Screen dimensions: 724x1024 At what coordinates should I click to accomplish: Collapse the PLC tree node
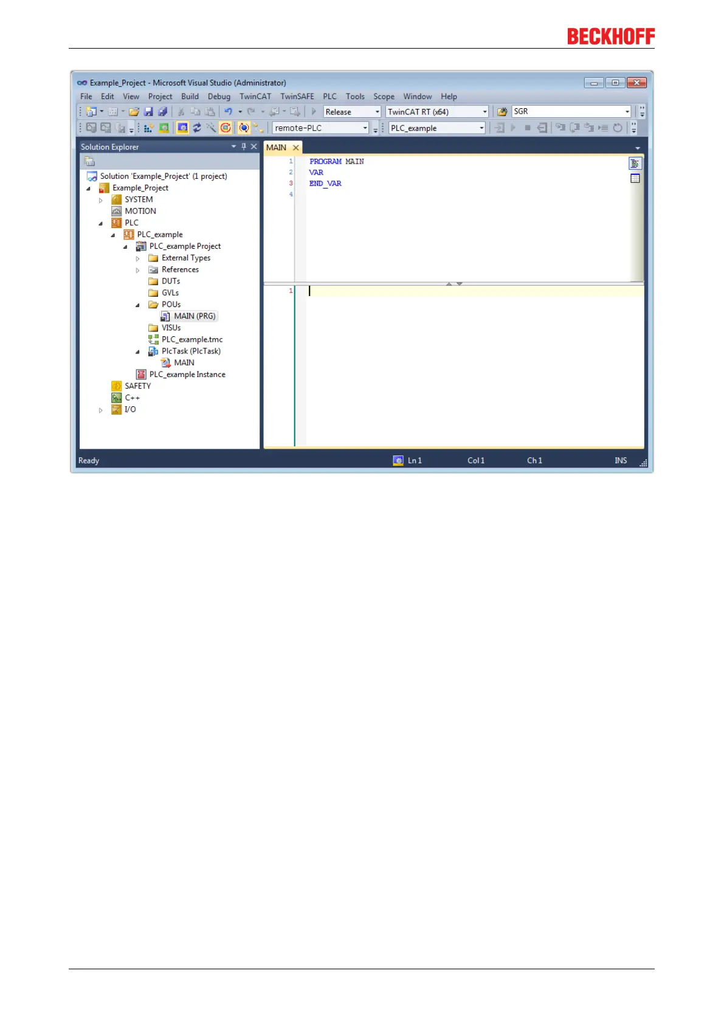coord(101,223)
